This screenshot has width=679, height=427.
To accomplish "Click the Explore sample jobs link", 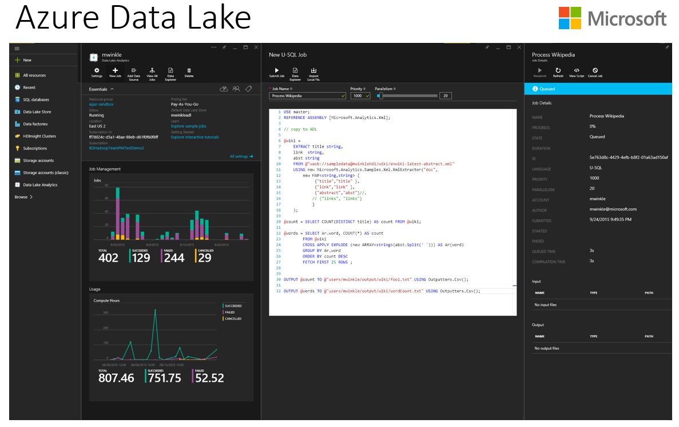I will 188,126.
